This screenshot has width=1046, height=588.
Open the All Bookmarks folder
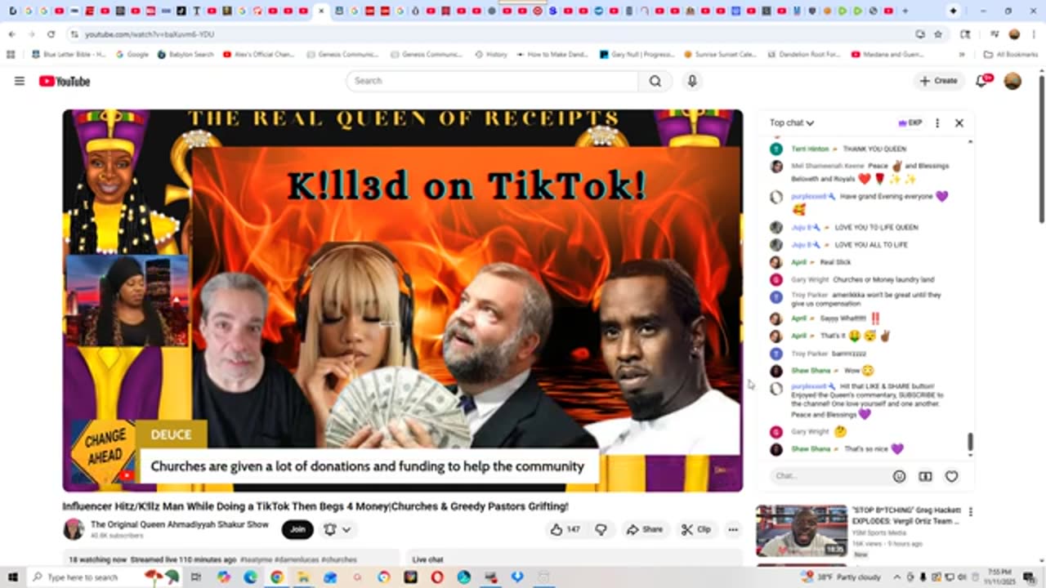pyautogui.click(x=1011, y=54)
